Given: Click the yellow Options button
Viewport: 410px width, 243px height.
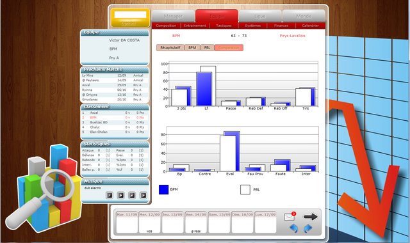Looking at the screenshot, I should pos(131,17).
